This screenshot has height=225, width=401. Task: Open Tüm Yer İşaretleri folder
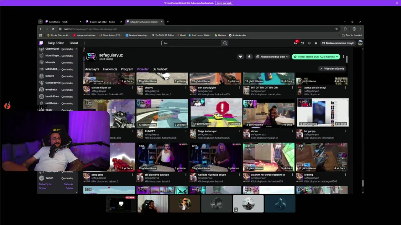click(x=352, y=35)
